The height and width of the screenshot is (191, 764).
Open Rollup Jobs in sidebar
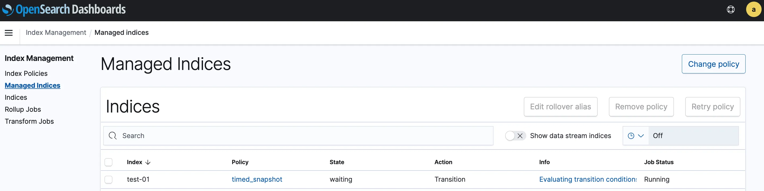pyautogui.click(x=23, y=109)
